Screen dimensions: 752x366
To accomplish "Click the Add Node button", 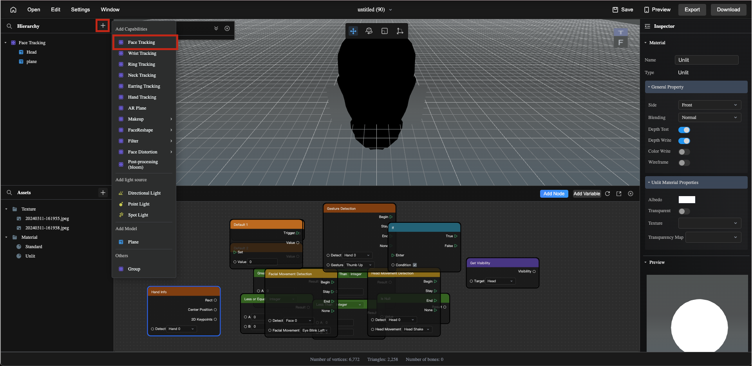I will click(554, 194).
